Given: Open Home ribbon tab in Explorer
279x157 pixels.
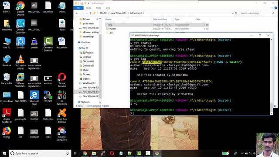Looking at the screenshot, I should tap(88, 8).
